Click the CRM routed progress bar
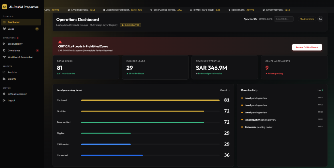 (x=150, y=145)
